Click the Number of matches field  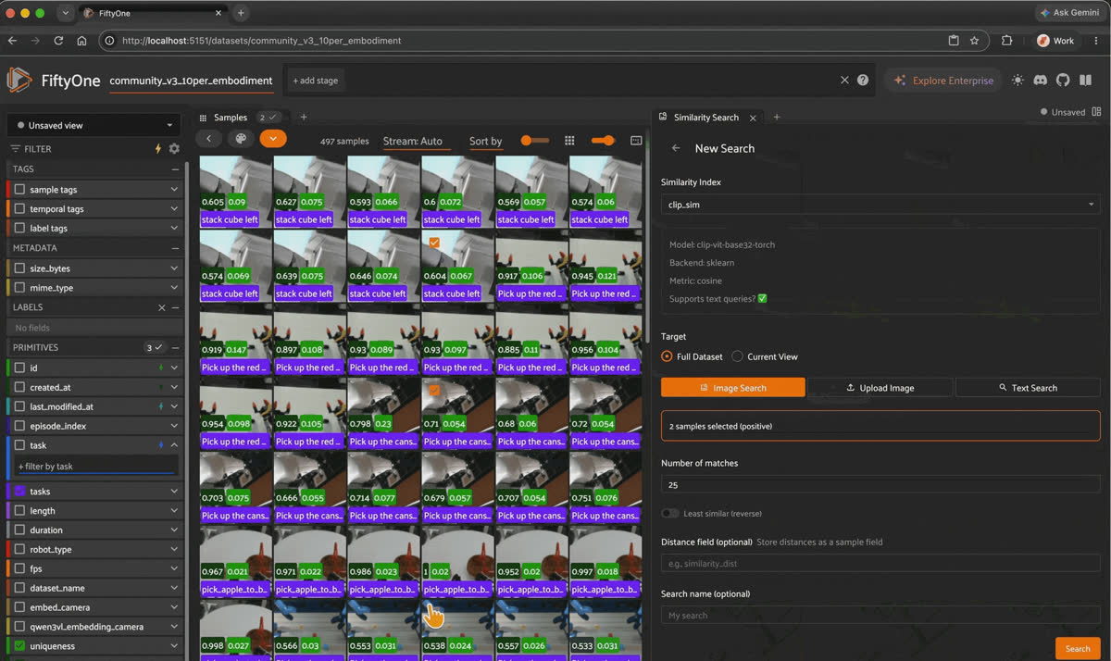[880, 484]
